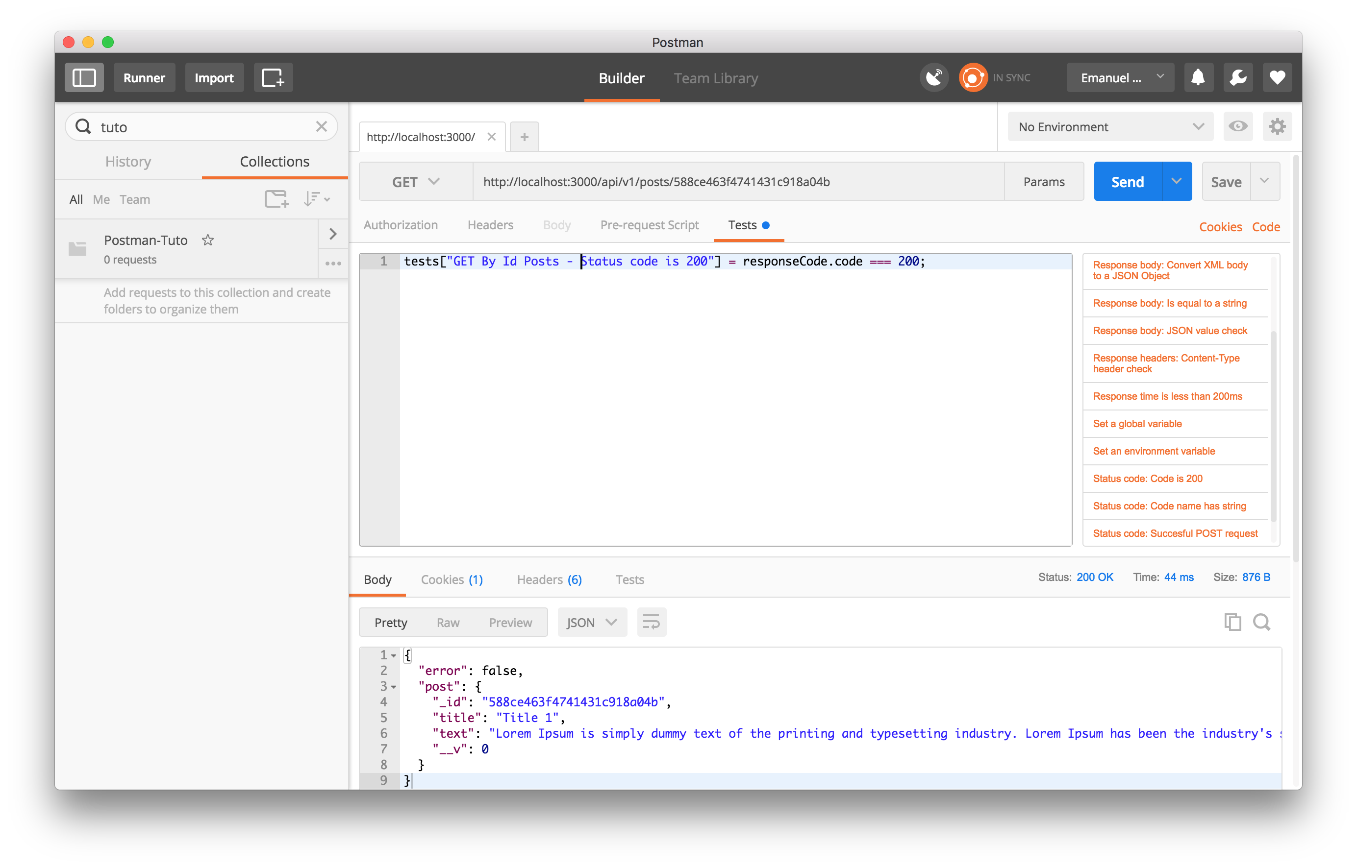The width and height of the screenshot is (1357, 868).
Task: Save the request
Action: [x=1226, y=182]
